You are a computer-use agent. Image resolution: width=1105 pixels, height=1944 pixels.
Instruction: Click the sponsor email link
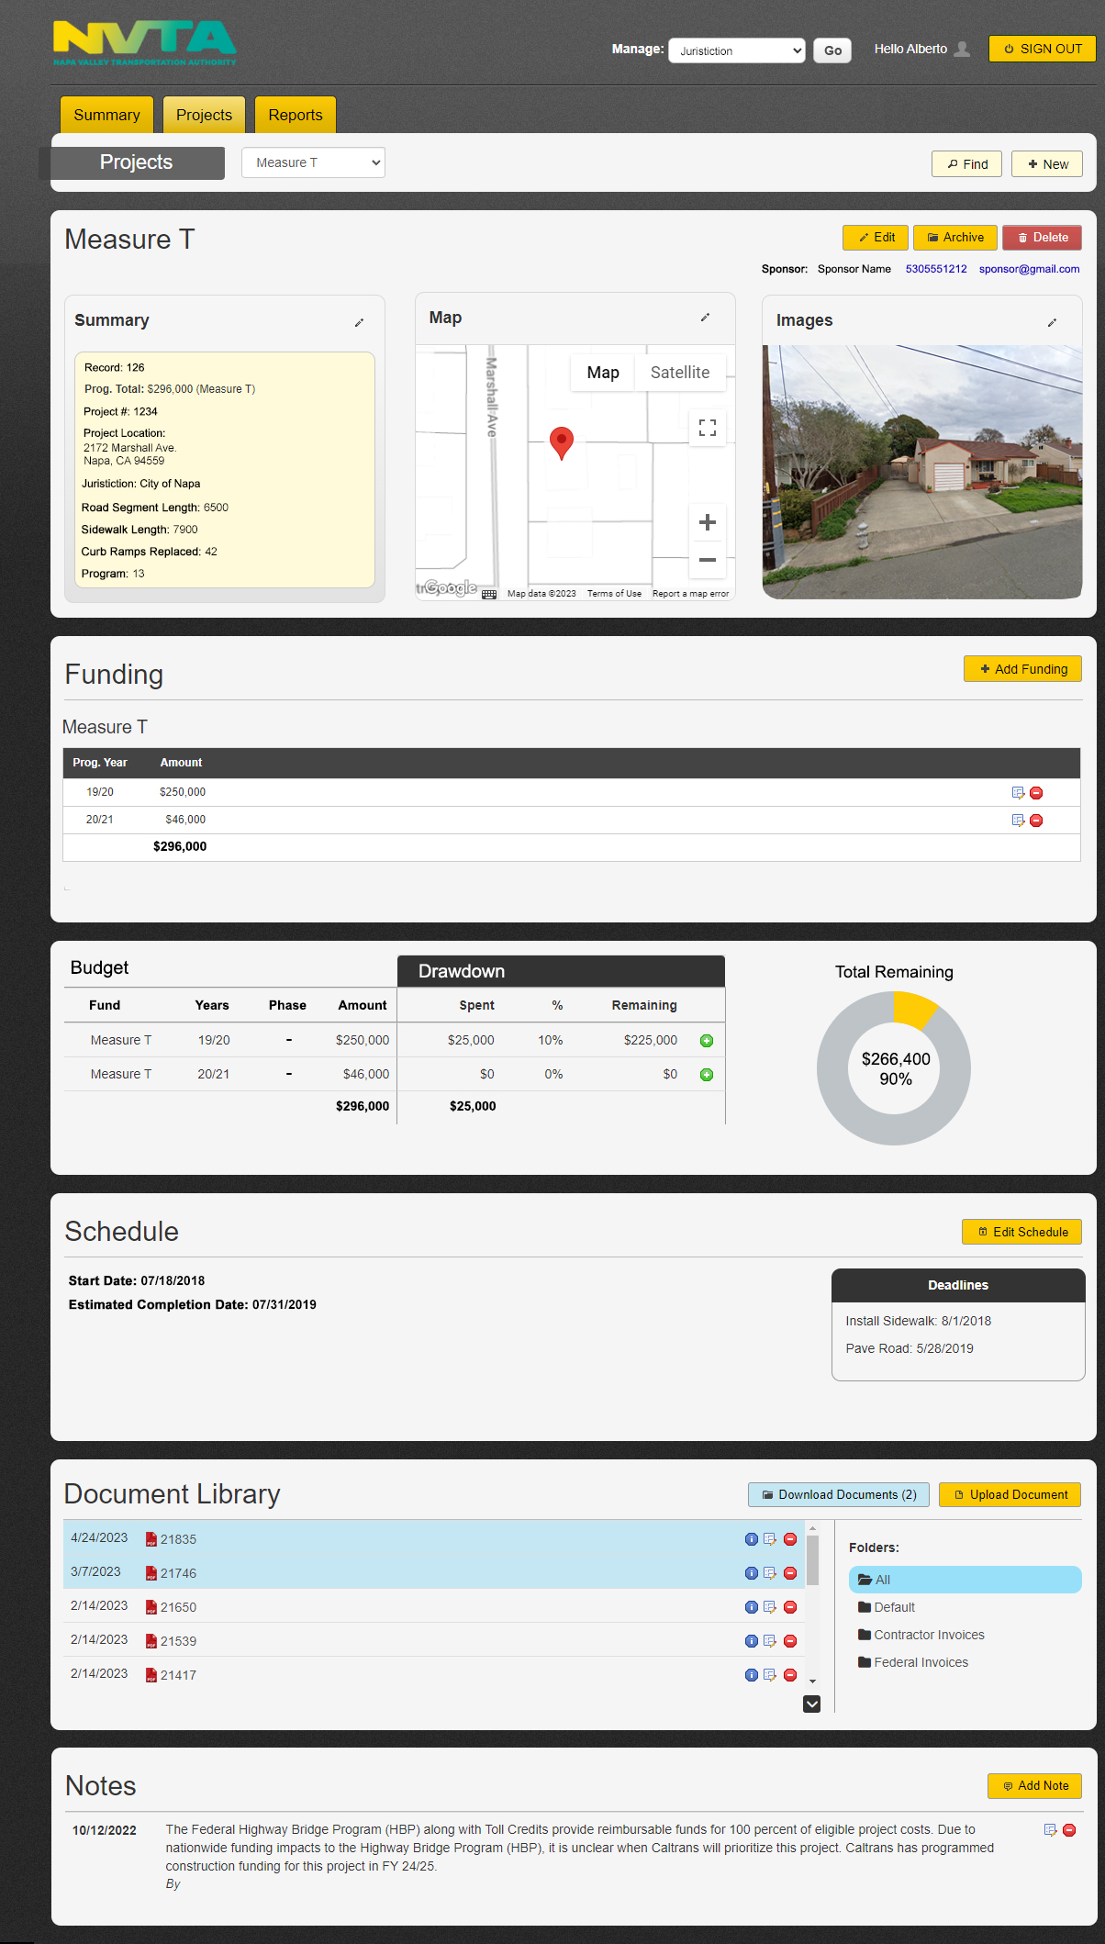1029,269
